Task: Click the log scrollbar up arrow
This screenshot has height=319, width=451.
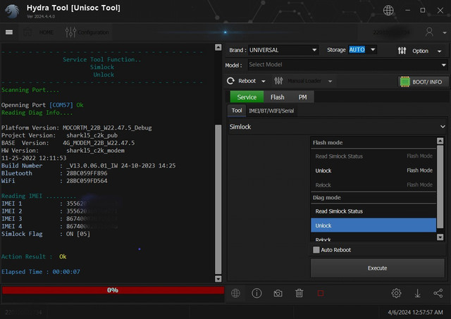Action: pos(218,47)
